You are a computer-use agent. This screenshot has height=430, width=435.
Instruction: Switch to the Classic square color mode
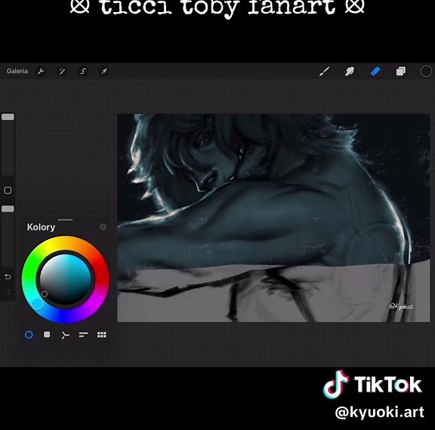point(47,334)
